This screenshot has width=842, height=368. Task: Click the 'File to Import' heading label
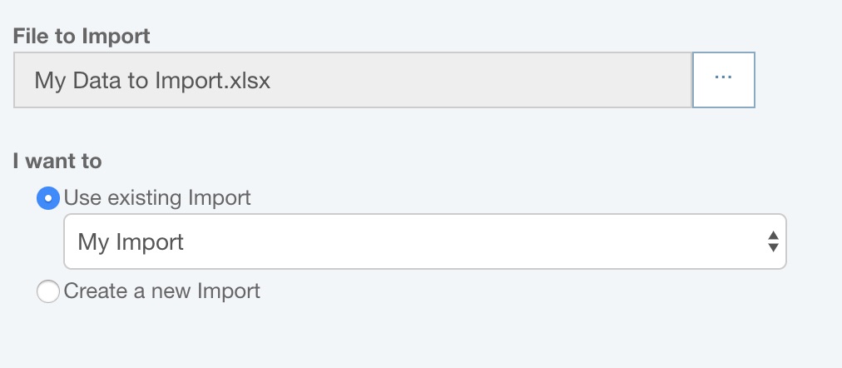pyautogui.click(x=82, y=36)
